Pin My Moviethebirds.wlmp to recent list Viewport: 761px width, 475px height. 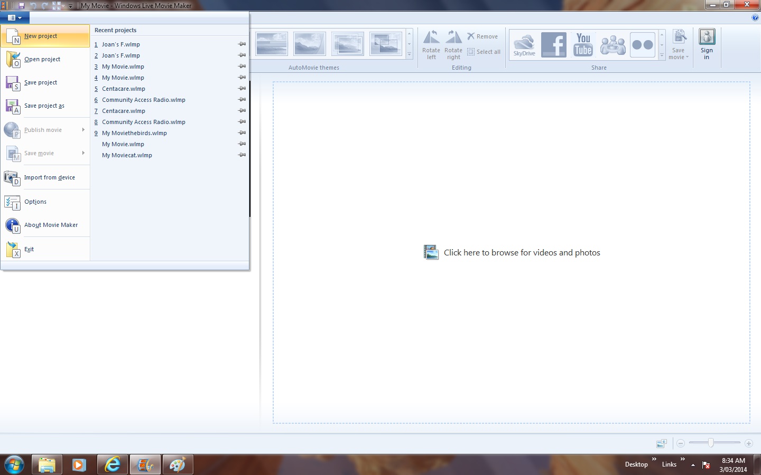[242, 133]
